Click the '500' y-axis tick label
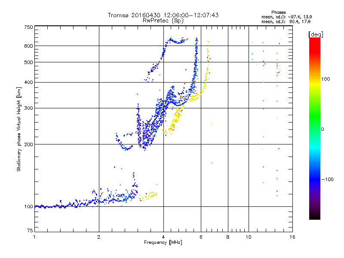 pos(28,62)
